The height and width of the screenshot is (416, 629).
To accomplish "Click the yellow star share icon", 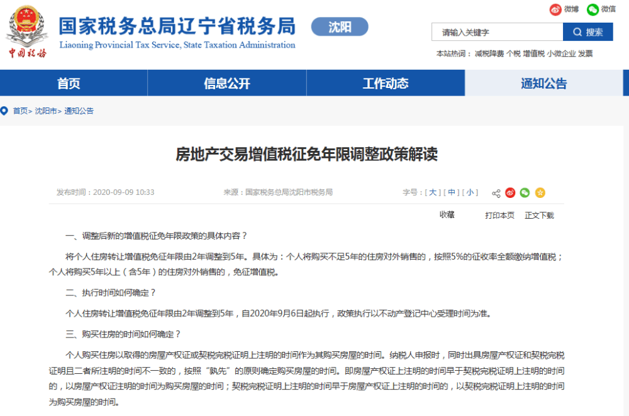I will coord(540,192).
